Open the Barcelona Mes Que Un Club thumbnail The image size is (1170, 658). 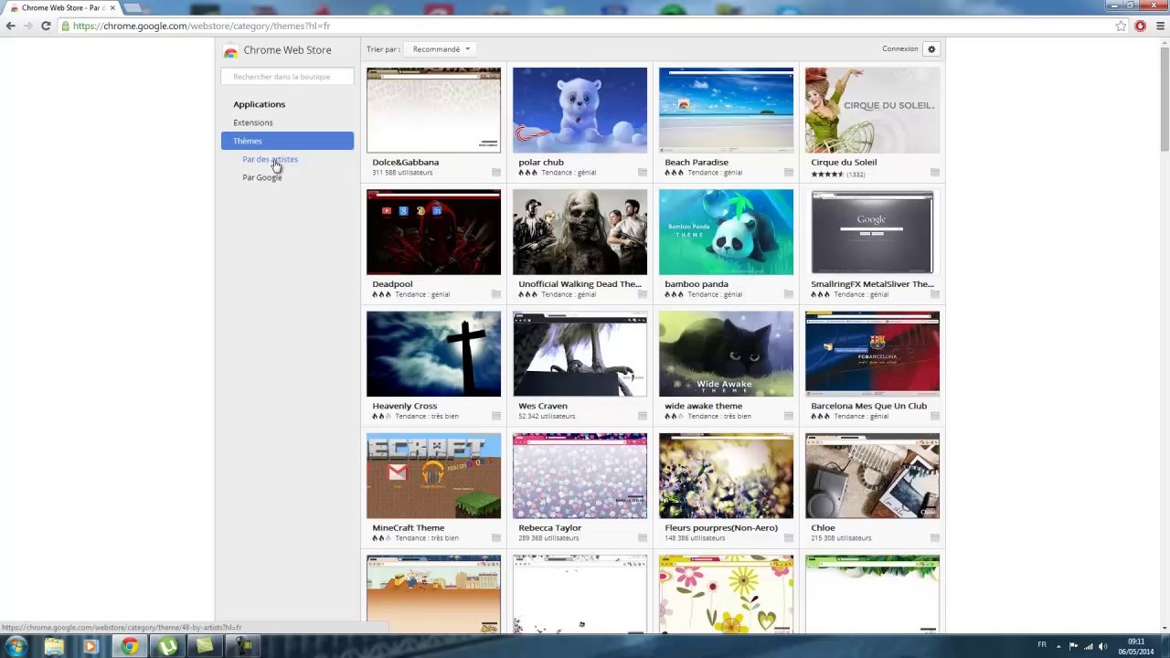[872, 354]
